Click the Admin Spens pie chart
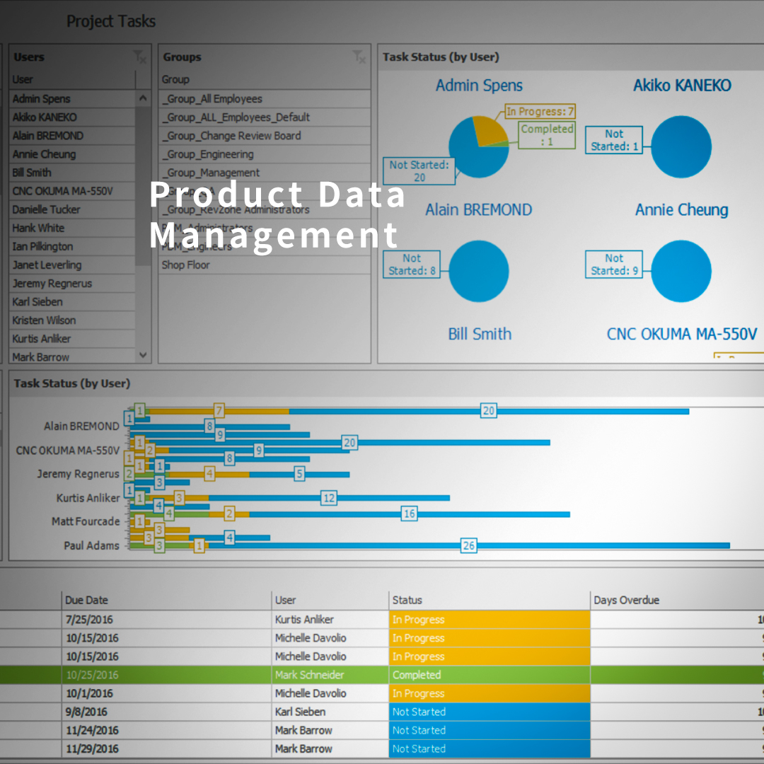Image resolution: width=764 pixels, height=764 pixels. [x=479, y=146]
